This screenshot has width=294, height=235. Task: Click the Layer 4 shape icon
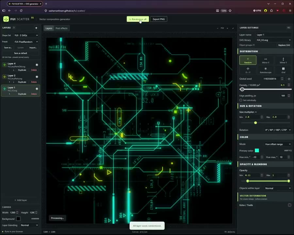(x=5, y=65)
